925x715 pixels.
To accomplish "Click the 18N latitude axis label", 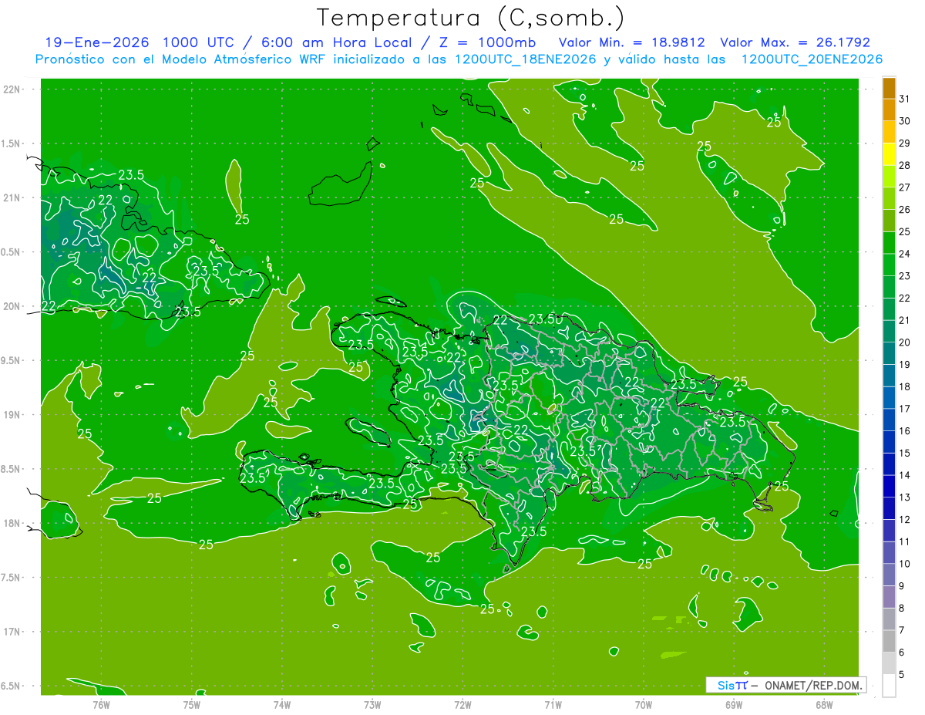I will click(12, 523).
